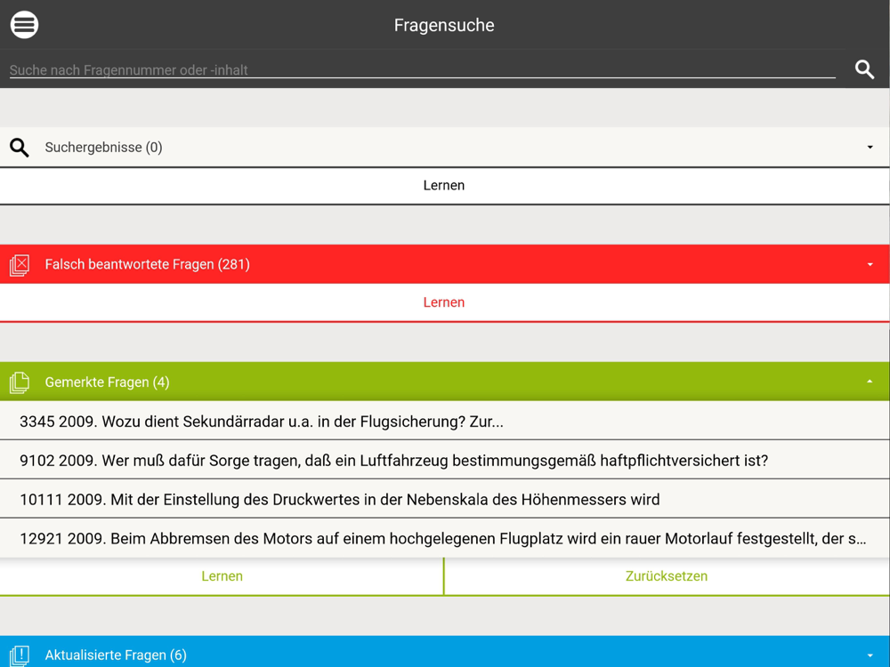The image size is (890, 667).
Task: Expand Falsch beantwortete Fragen arrow
Action: [870, 264]
